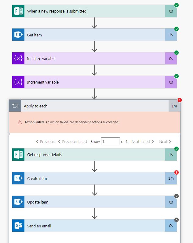Click the Show iteration number field
The width and height of the screenshot is (193, 243).
pyautogui.click(x=110, y=141)
